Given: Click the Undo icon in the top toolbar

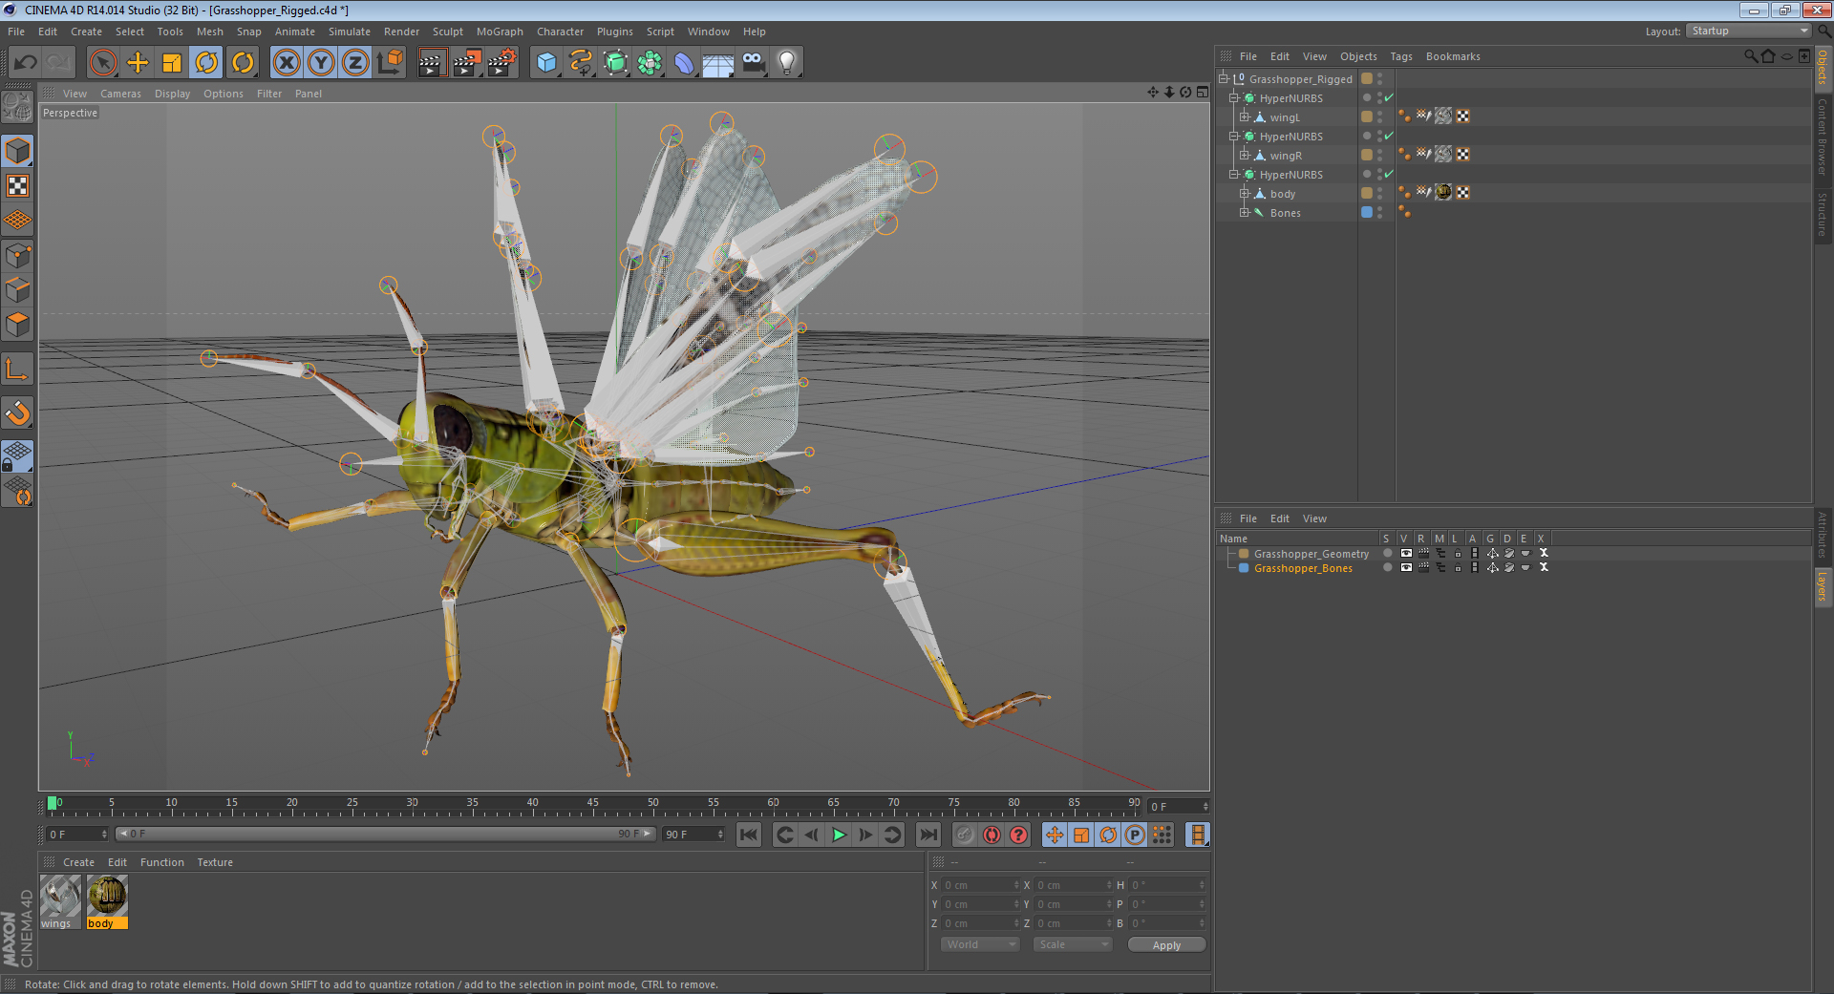Looking at the screenshot, I should point(26,62).
